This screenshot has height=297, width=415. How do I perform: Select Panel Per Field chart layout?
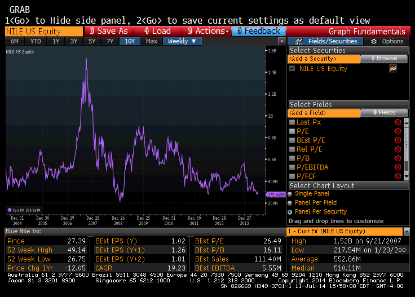point(290,203)
